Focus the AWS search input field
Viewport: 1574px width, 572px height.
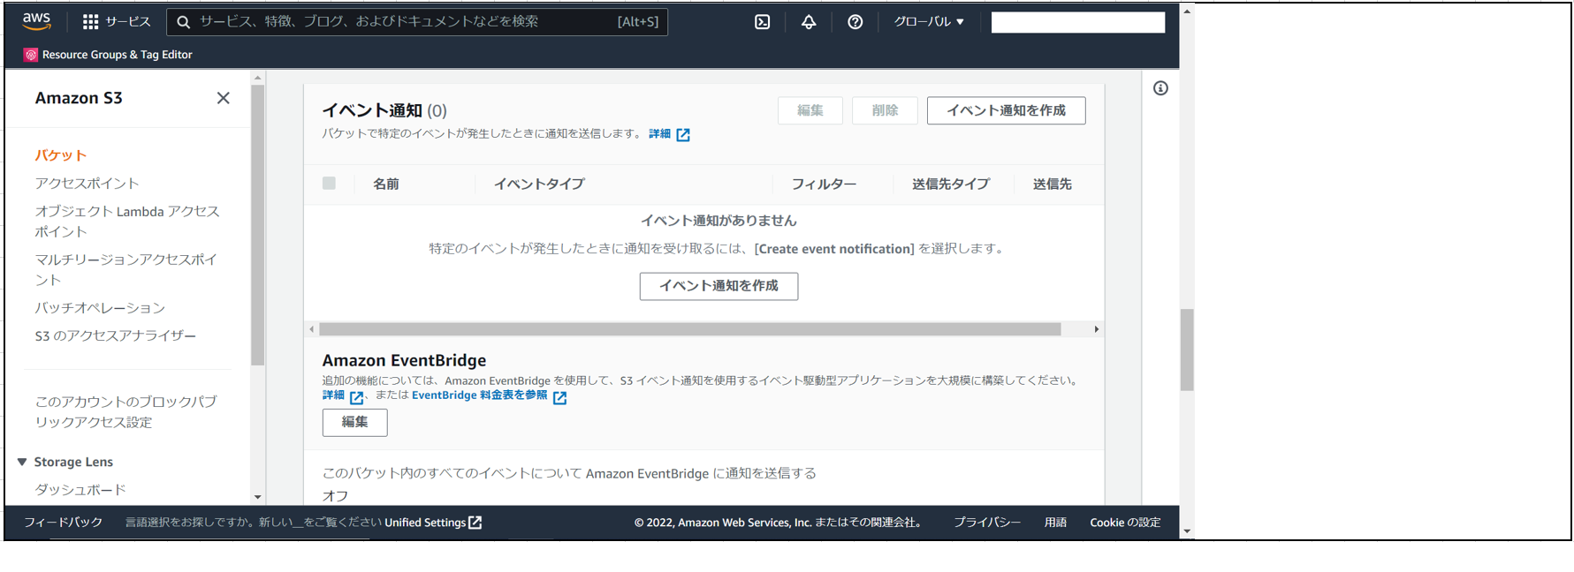(x=417, y=22)
